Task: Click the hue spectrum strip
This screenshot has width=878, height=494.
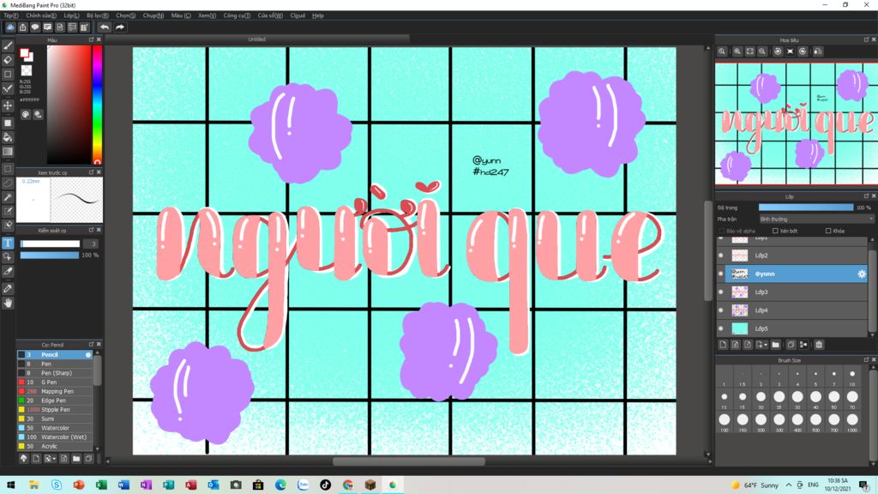Action: pos(97,105)
